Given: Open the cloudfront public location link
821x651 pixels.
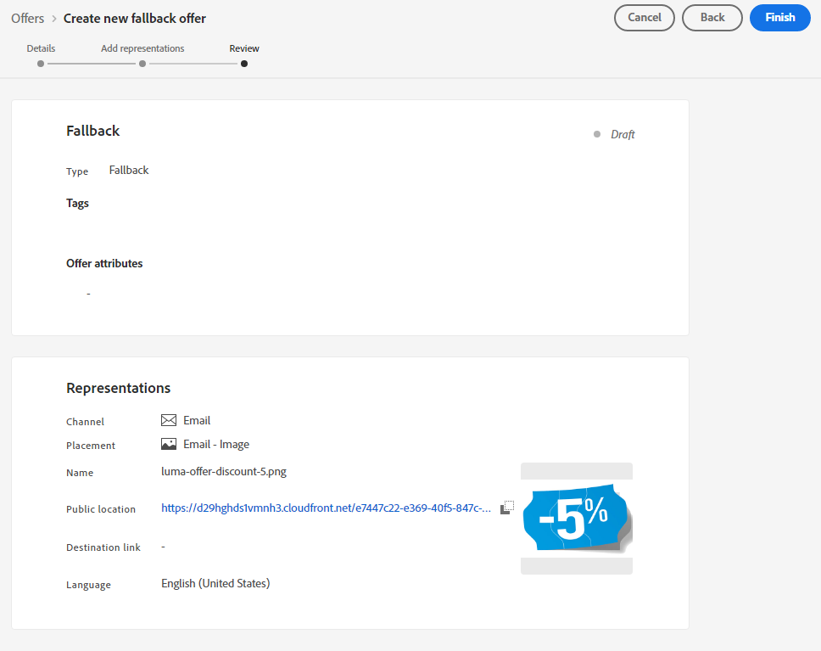Looking at the screenshot, I should (x=326, y=508).
